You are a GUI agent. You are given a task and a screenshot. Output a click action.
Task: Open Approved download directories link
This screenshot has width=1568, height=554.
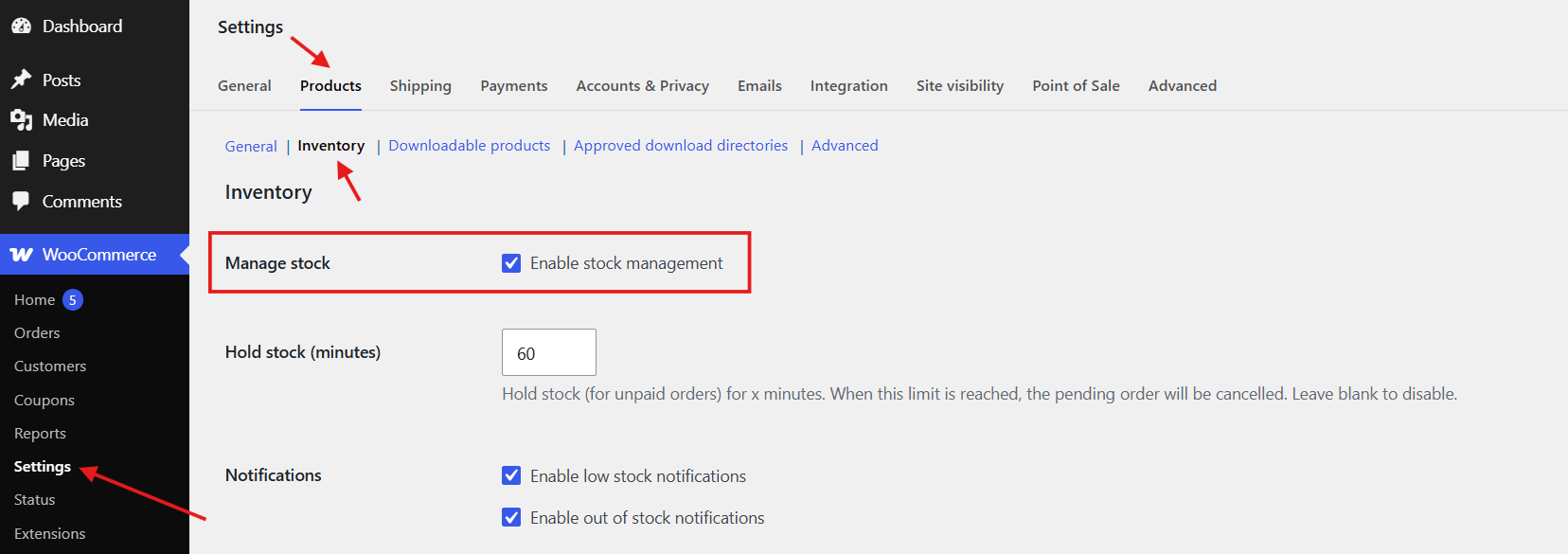click(x=681, y=146)
